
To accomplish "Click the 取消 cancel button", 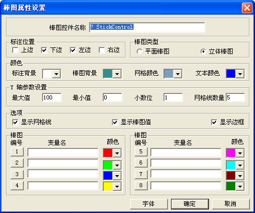I will point(231,204).
